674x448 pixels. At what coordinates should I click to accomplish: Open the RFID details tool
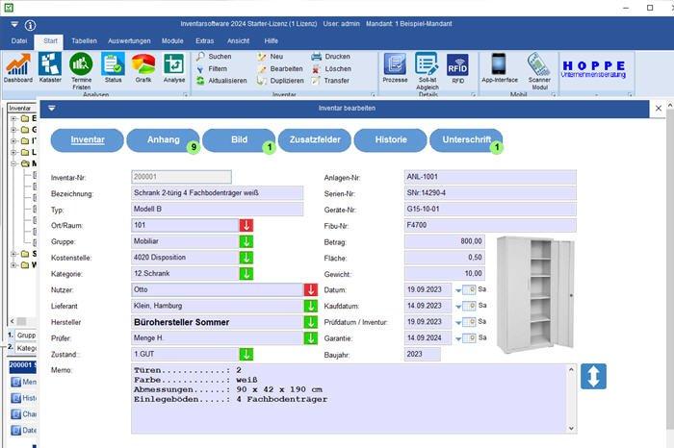[457, 67]
